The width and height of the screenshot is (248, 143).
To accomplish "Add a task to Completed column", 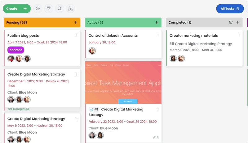I will tap(238, 22).
